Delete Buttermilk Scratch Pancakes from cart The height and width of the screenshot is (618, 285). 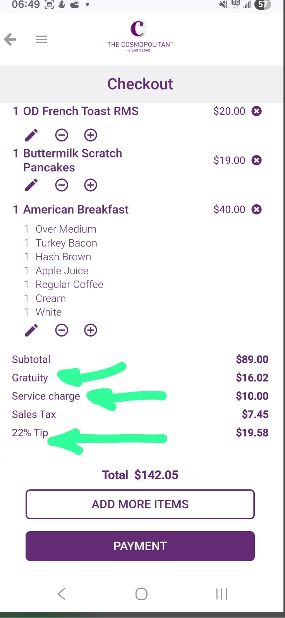(x=256, y=160)
